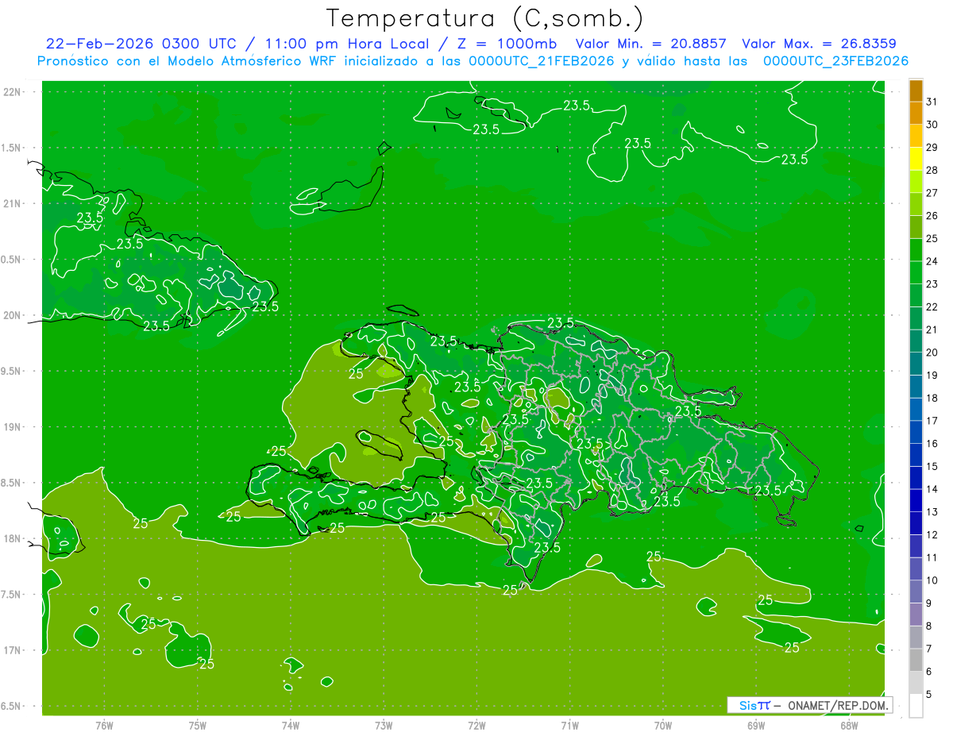
Task: Click the "9.5N" latitude label
Action: tap(11, 371)
